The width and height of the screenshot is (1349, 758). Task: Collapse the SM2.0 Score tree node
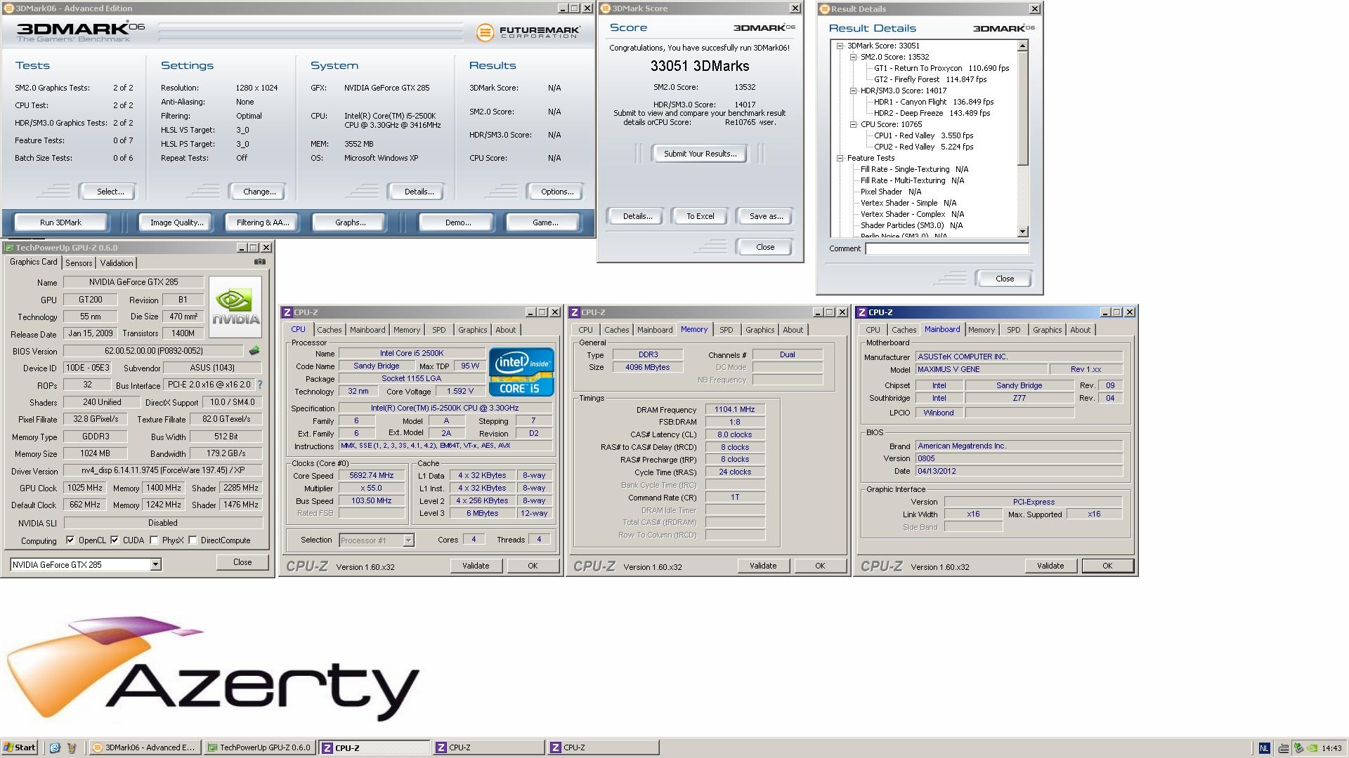pyautogui.click(x=853, y=57)
